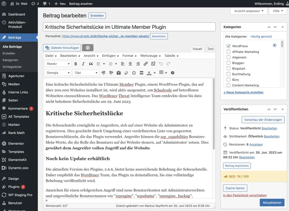Open table options dropdown arrow
This screenshot has height=211, width=289.
(166, 73)
